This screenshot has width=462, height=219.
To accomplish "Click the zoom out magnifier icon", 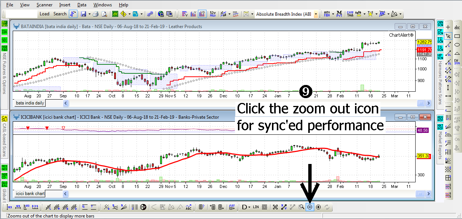I will click(310, 207).
